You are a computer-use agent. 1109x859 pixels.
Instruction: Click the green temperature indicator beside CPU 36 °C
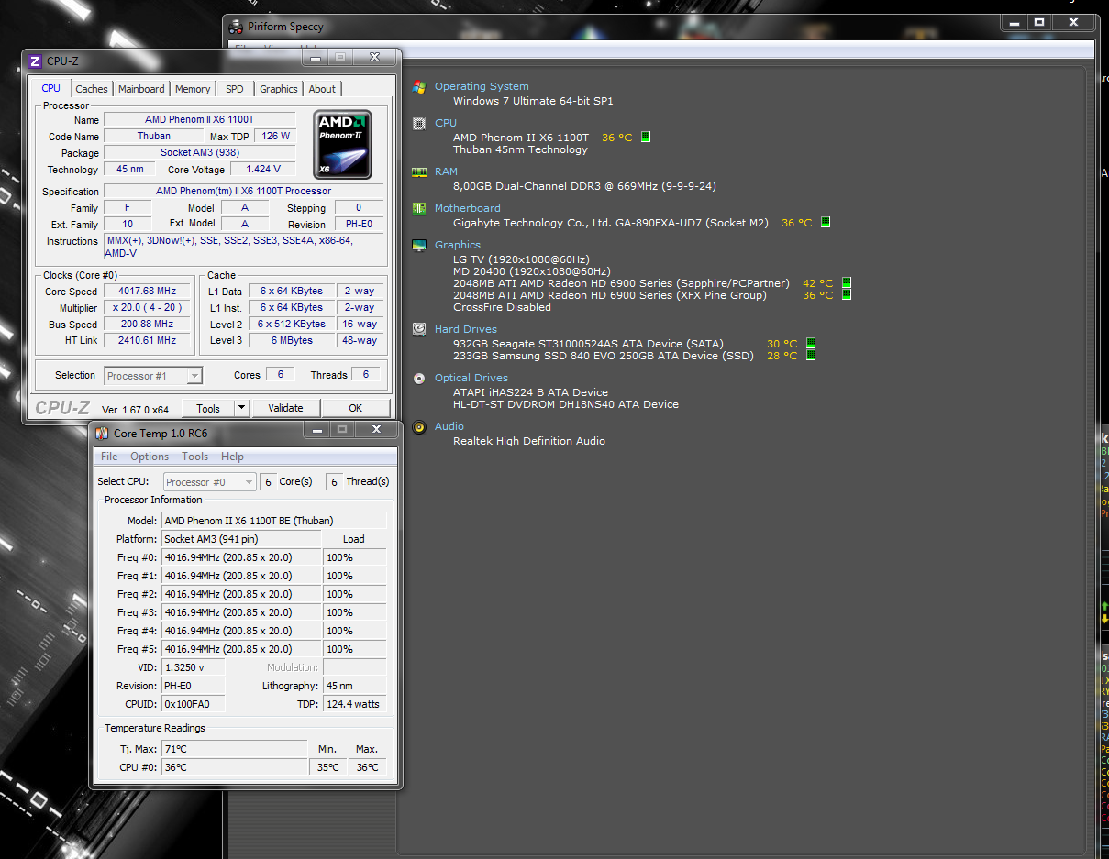click(x=646, y=137)
